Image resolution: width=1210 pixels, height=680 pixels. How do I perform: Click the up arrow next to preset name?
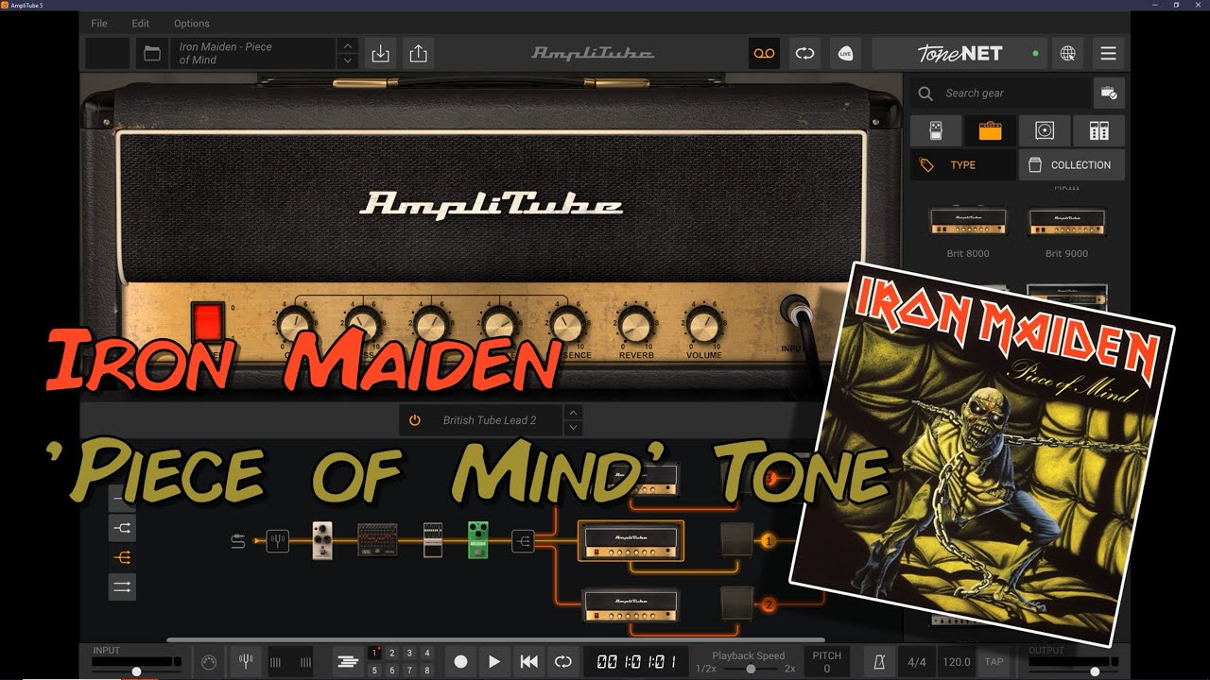tap(348, 45)
